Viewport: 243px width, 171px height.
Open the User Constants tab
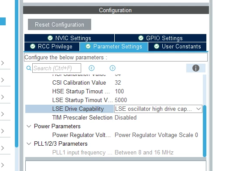coord(177,47)
